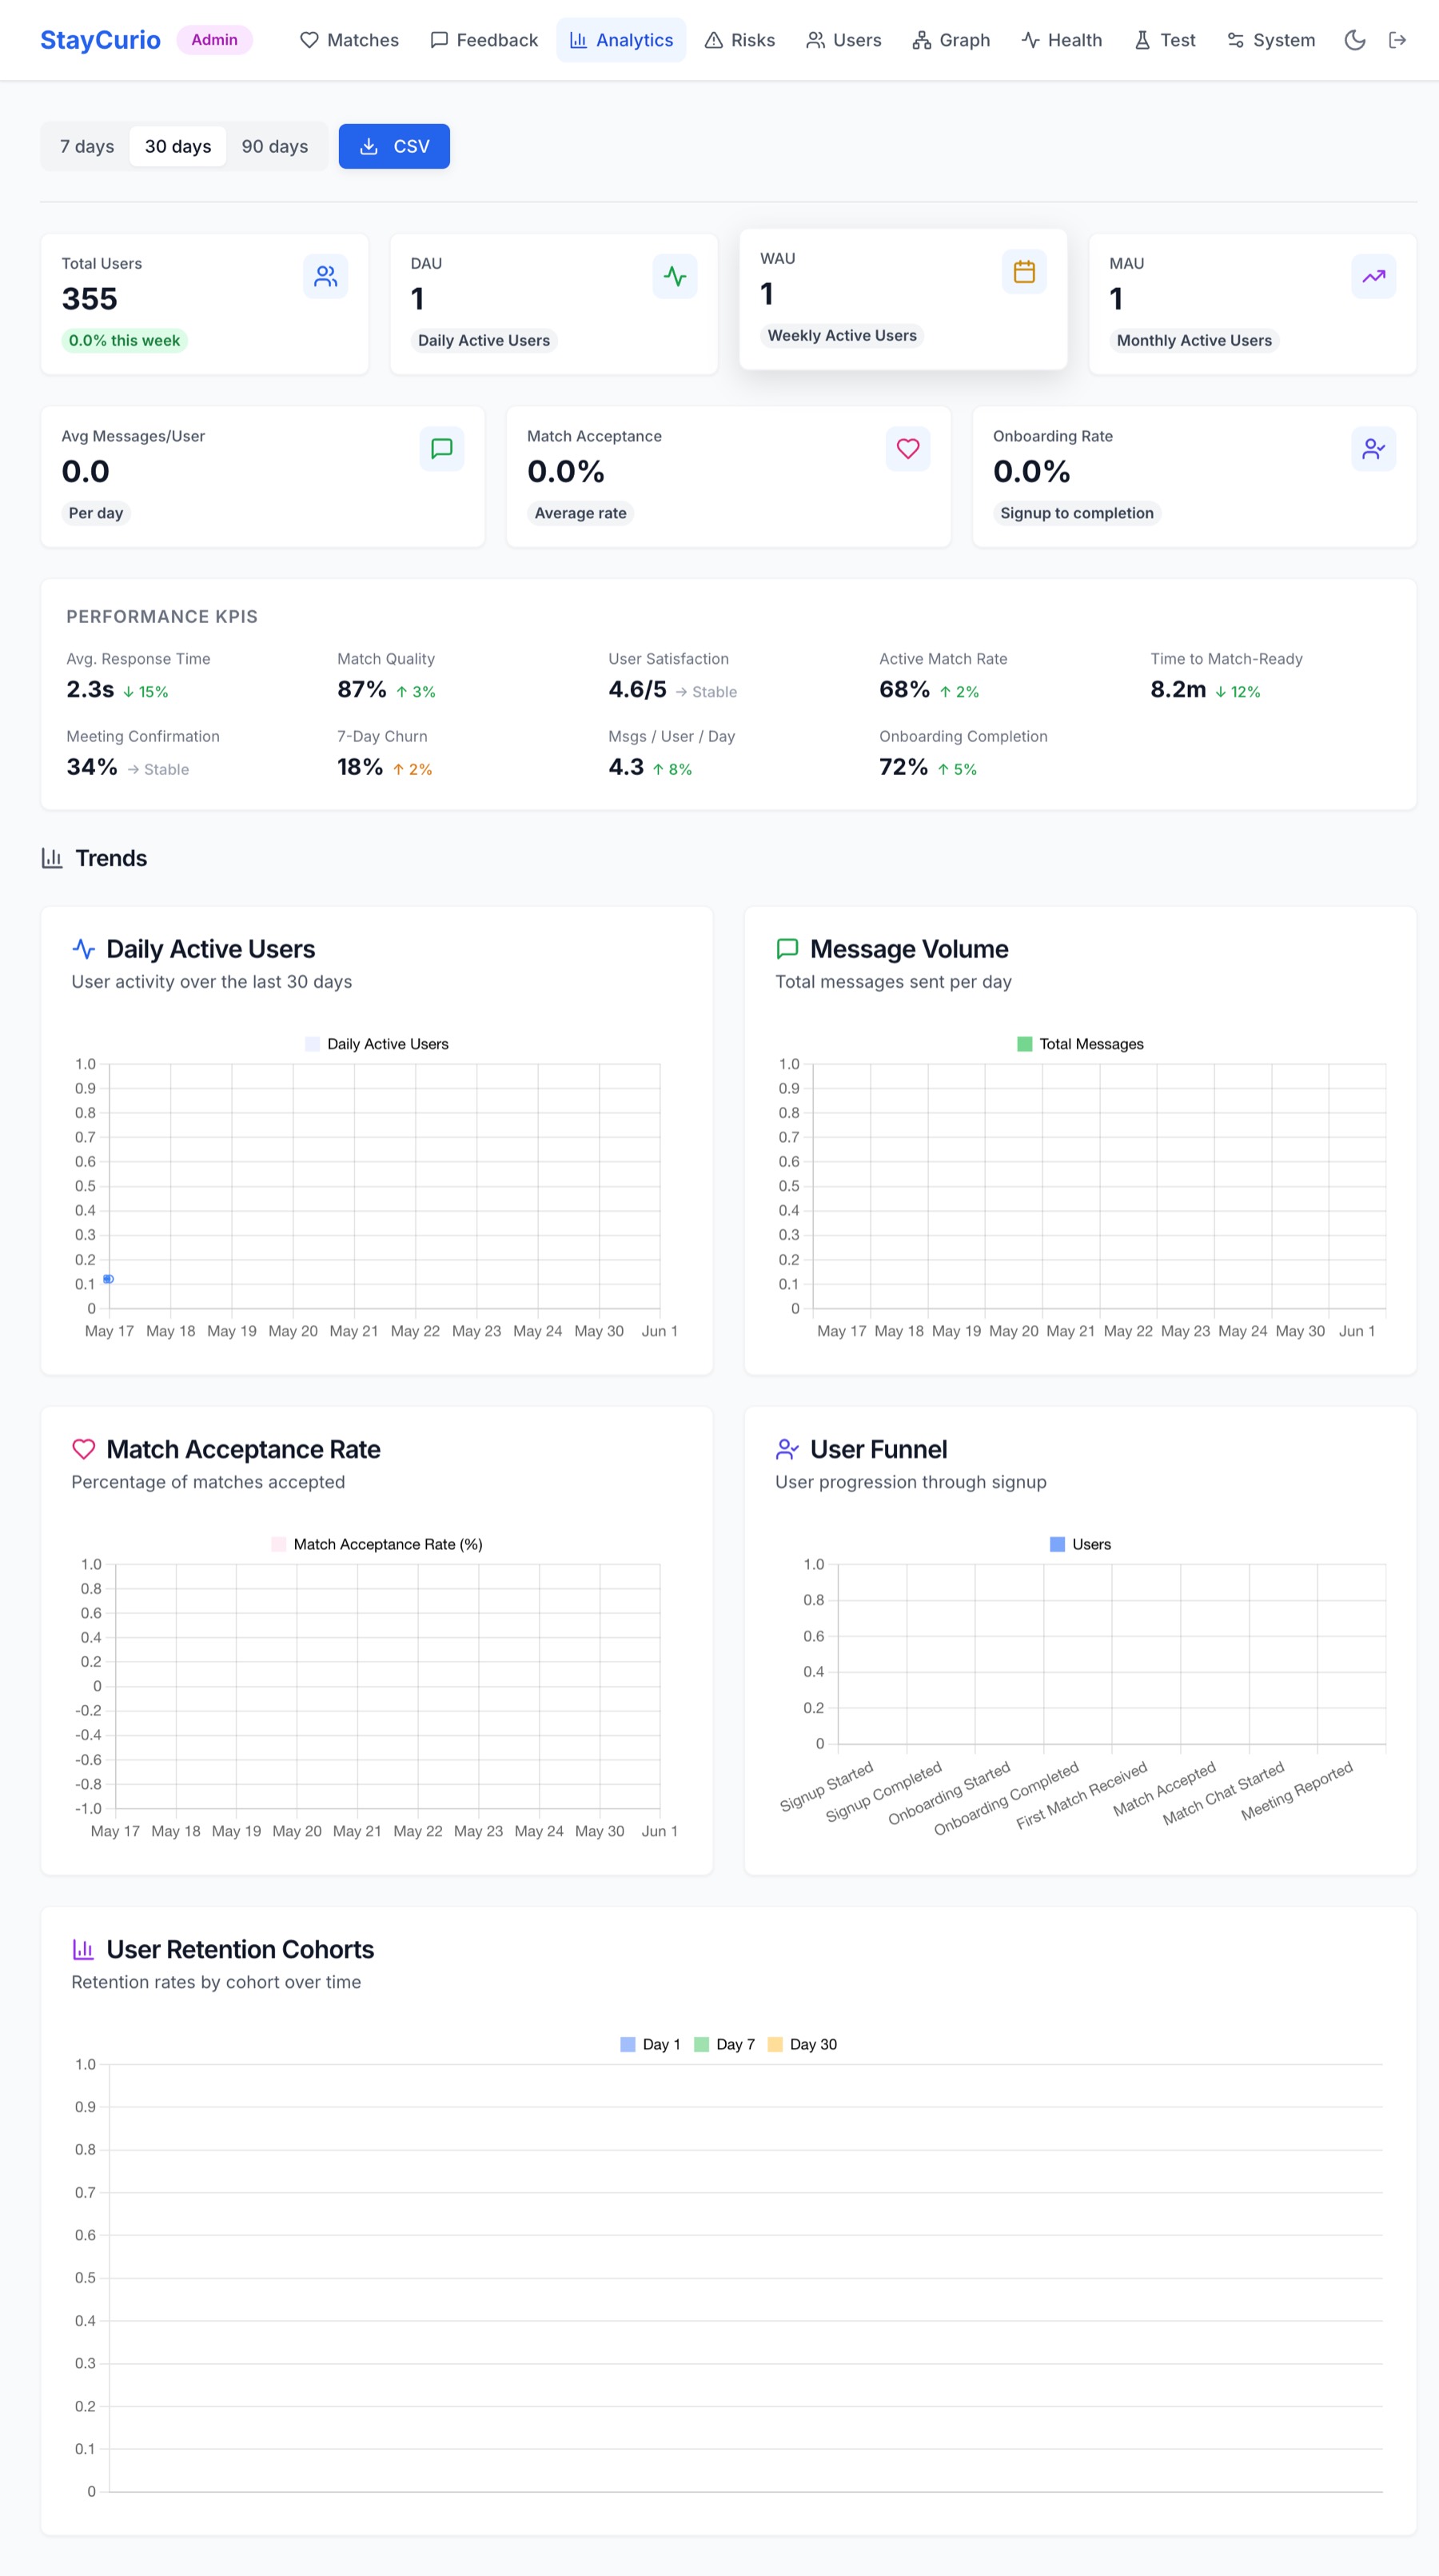This screenshot has width=1439, height=2576.
Task: Click the Admin badge
Action: tap(215, 40)
